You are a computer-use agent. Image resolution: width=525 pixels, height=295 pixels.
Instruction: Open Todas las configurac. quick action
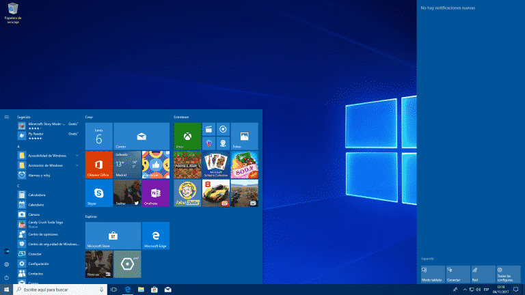pos(509,275)
